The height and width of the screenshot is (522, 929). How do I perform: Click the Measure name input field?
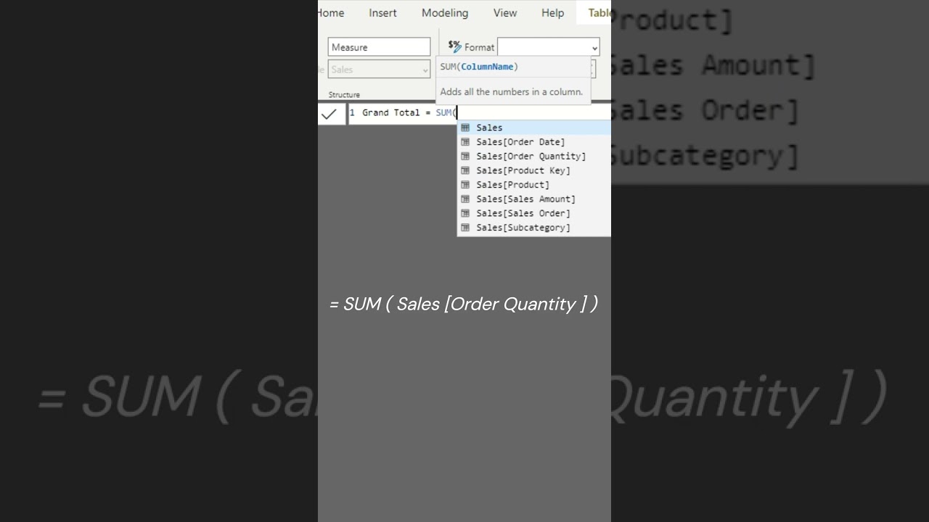379,47
